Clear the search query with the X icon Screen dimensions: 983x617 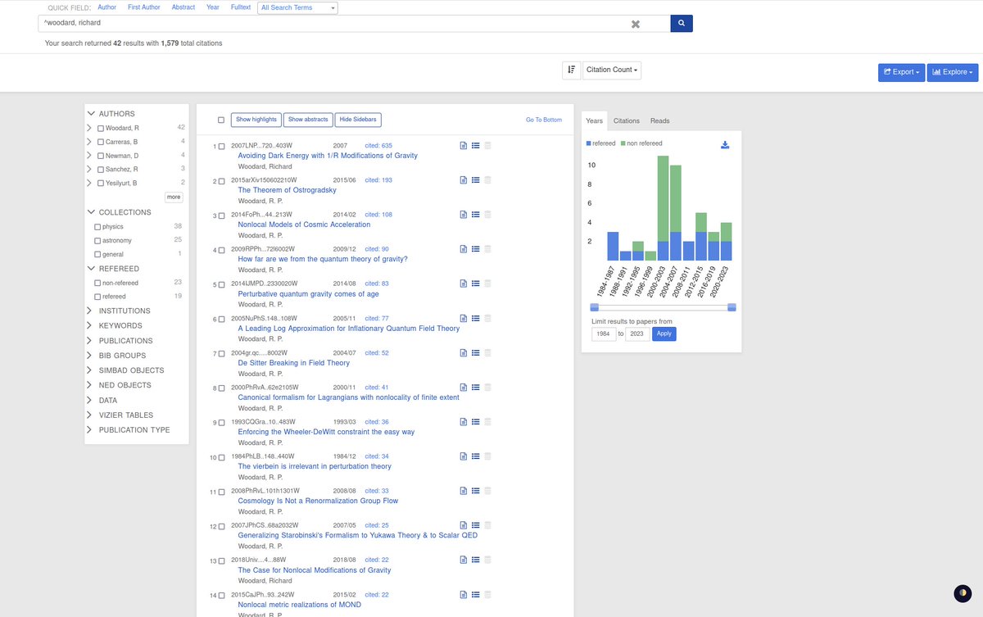[x=635, y=24]
